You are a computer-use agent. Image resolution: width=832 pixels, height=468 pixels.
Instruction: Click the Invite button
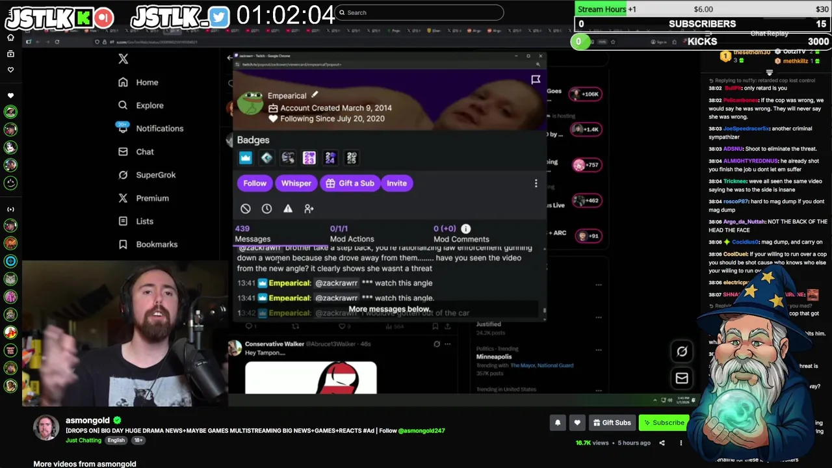pyautogui.click(x=396, y=183)
